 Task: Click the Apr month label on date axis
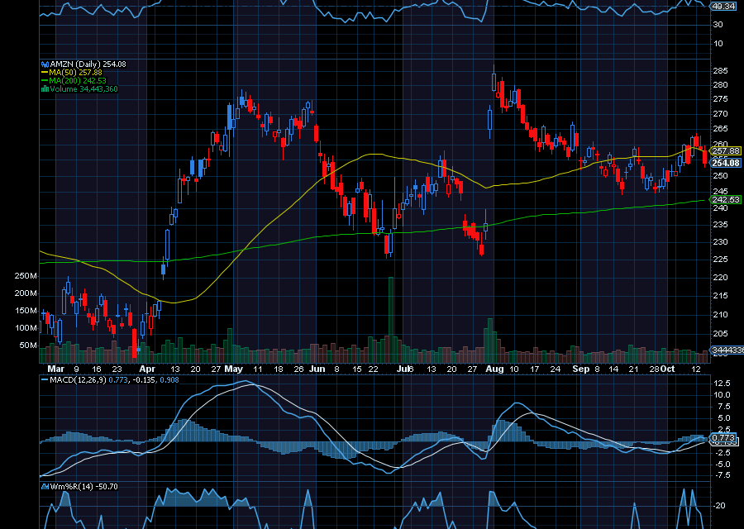pyautogui.click(x=148, y=369)
